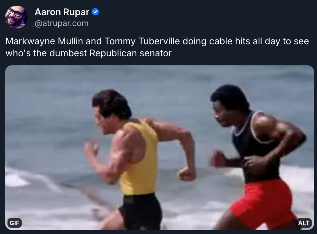This screenshot has height=234, width=317.
Task: Select the words "Markwayne Mullin" in the post
Action: pyautogui.click(x=44, y=41)
